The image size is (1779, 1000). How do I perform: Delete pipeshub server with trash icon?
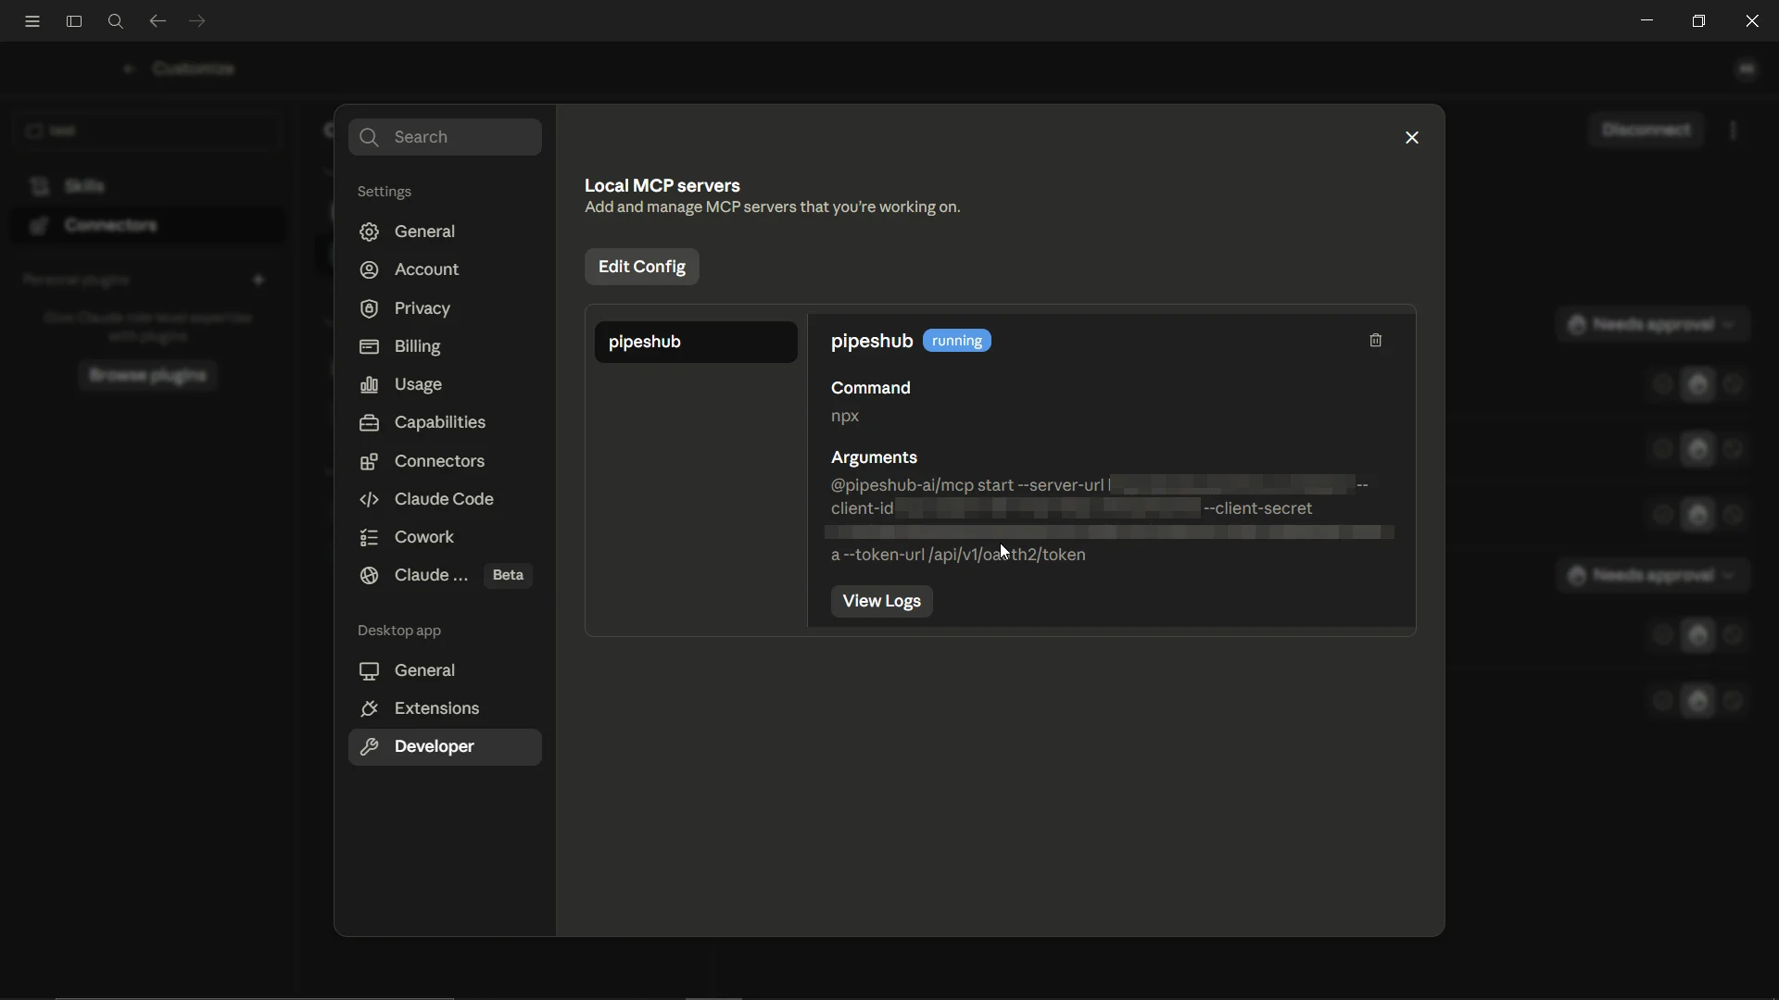click(x=1376, y=341)
